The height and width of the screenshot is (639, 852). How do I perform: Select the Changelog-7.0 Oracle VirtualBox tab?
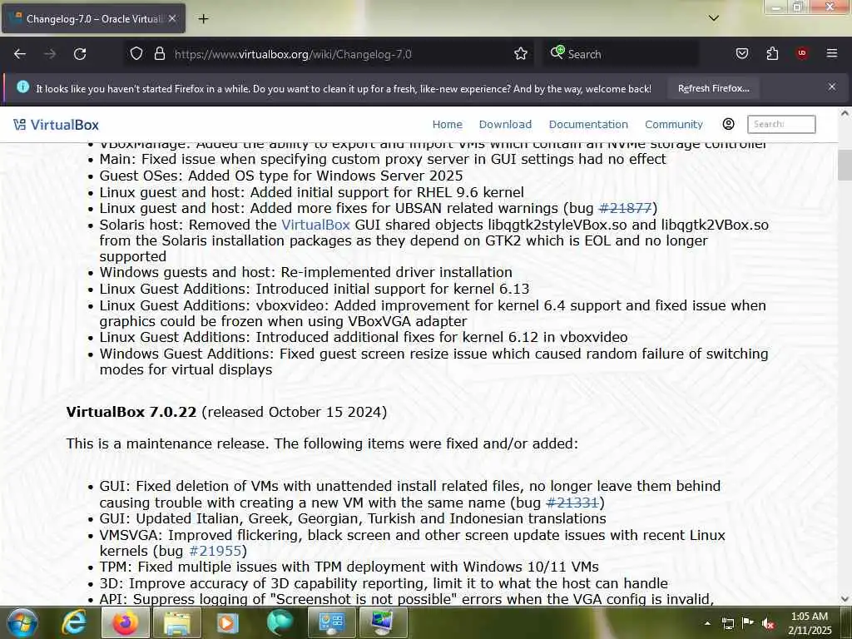pyautogui.click(x=93, y=18)
